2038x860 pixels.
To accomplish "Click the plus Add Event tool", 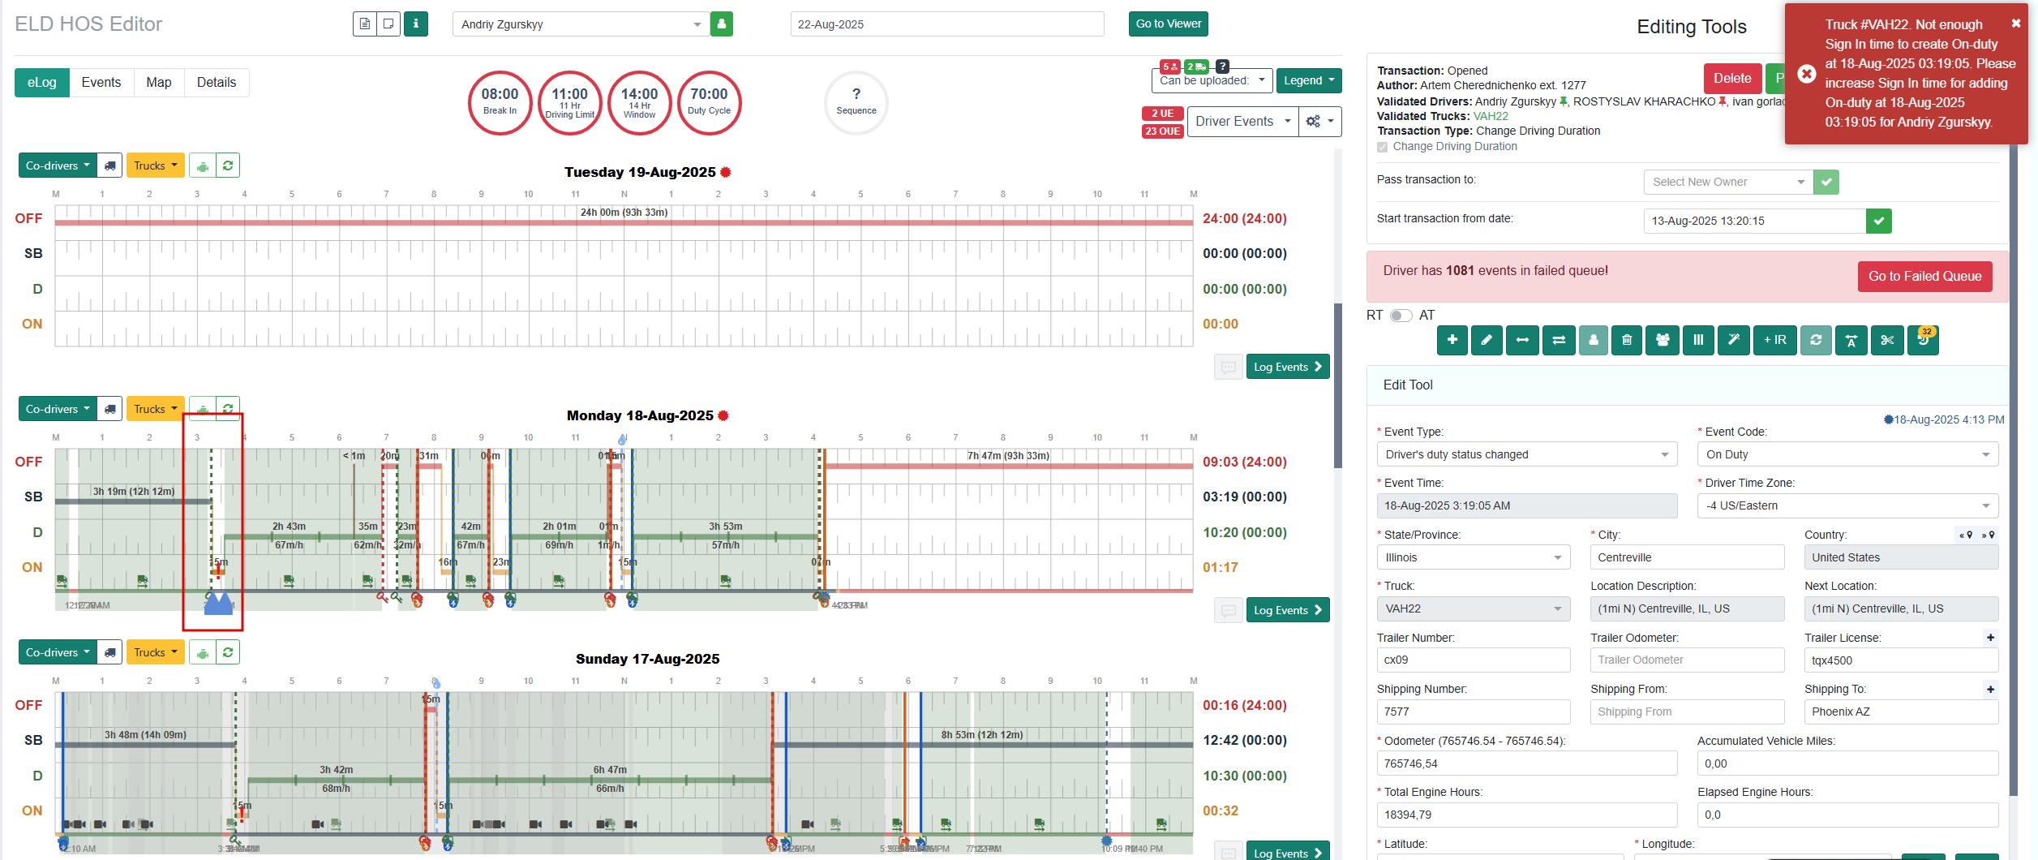I will tap(1452, 340).
